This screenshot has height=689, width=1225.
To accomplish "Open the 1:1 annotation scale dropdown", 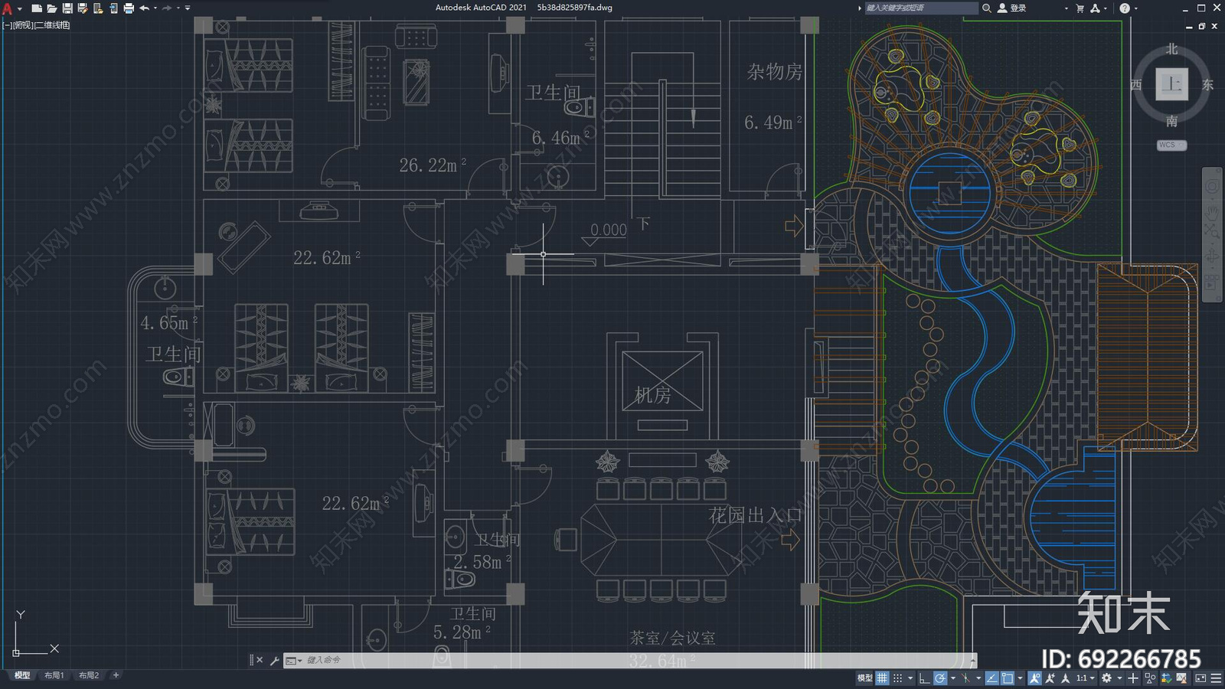I will 1086,678.
